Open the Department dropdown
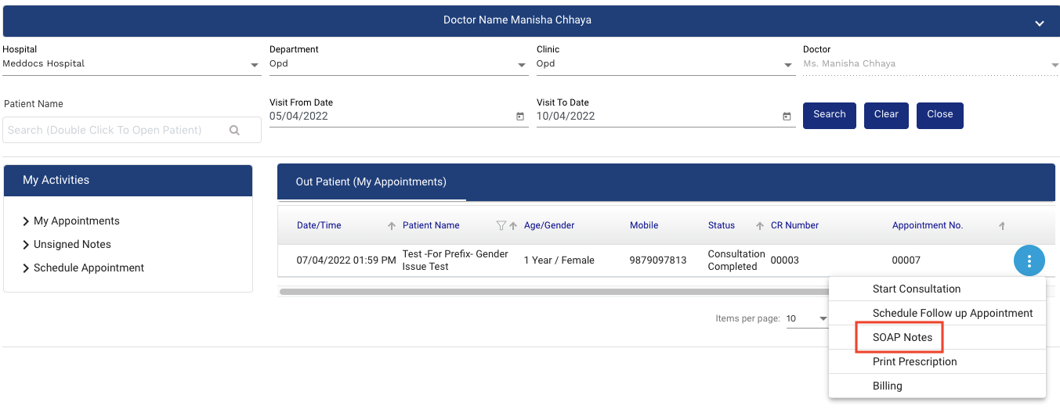1060x413 pixels. pyautogui.click(x=399, y=64)
